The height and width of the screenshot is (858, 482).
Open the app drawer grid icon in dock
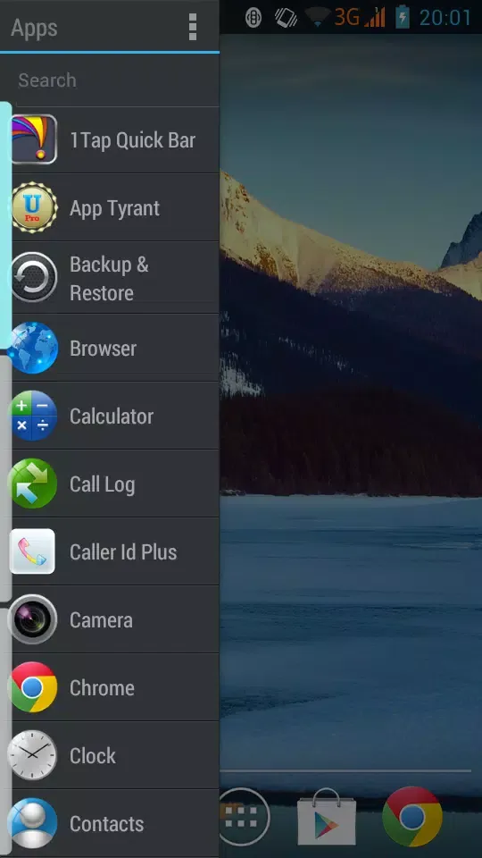pyautogui.click(x=242, y=817)
